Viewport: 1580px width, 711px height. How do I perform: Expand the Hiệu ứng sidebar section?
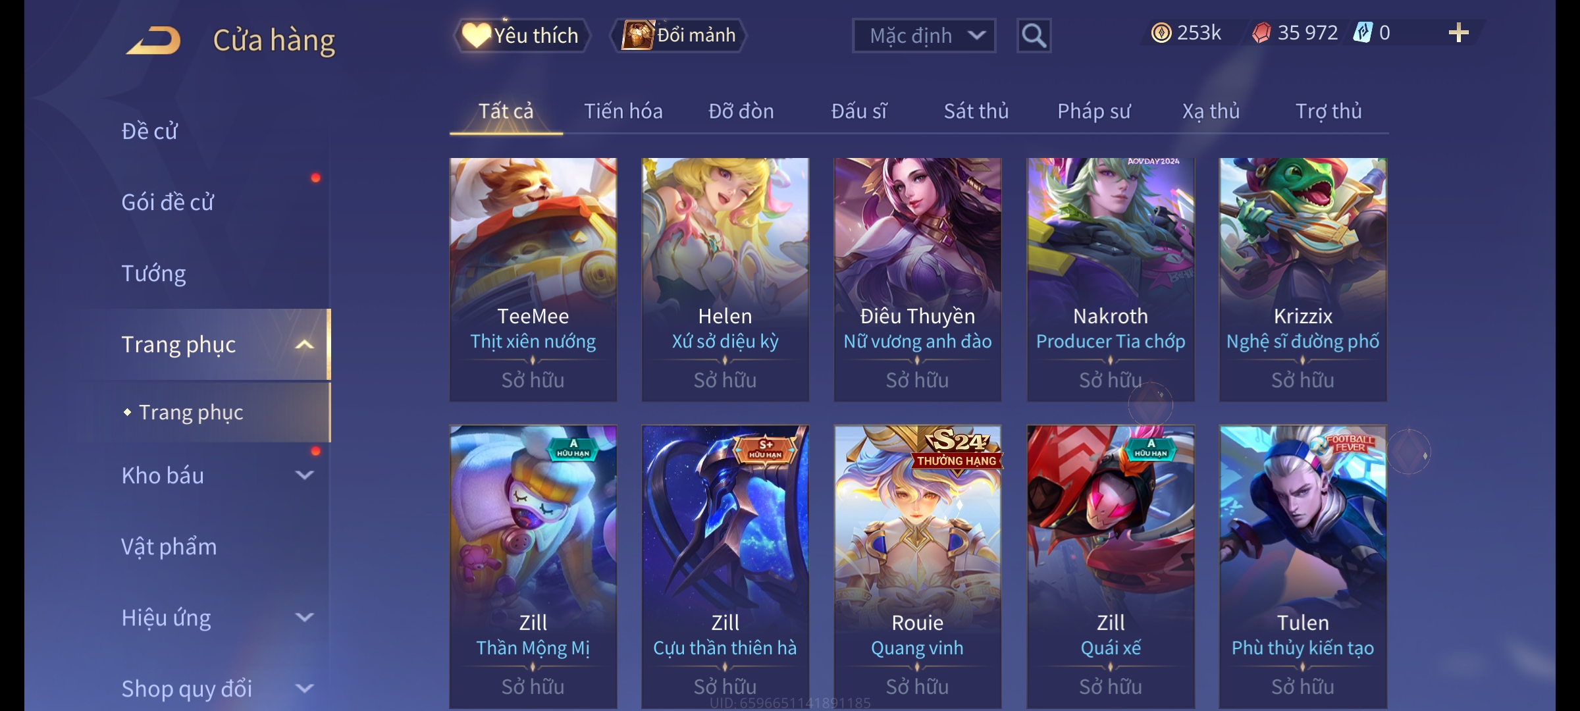304,618
